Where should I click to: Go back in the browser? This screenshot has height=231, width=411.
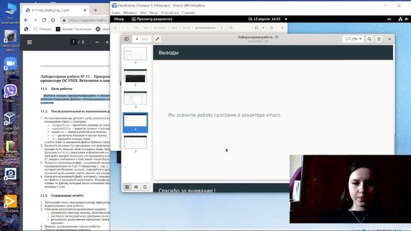click(x=26, y=20)
